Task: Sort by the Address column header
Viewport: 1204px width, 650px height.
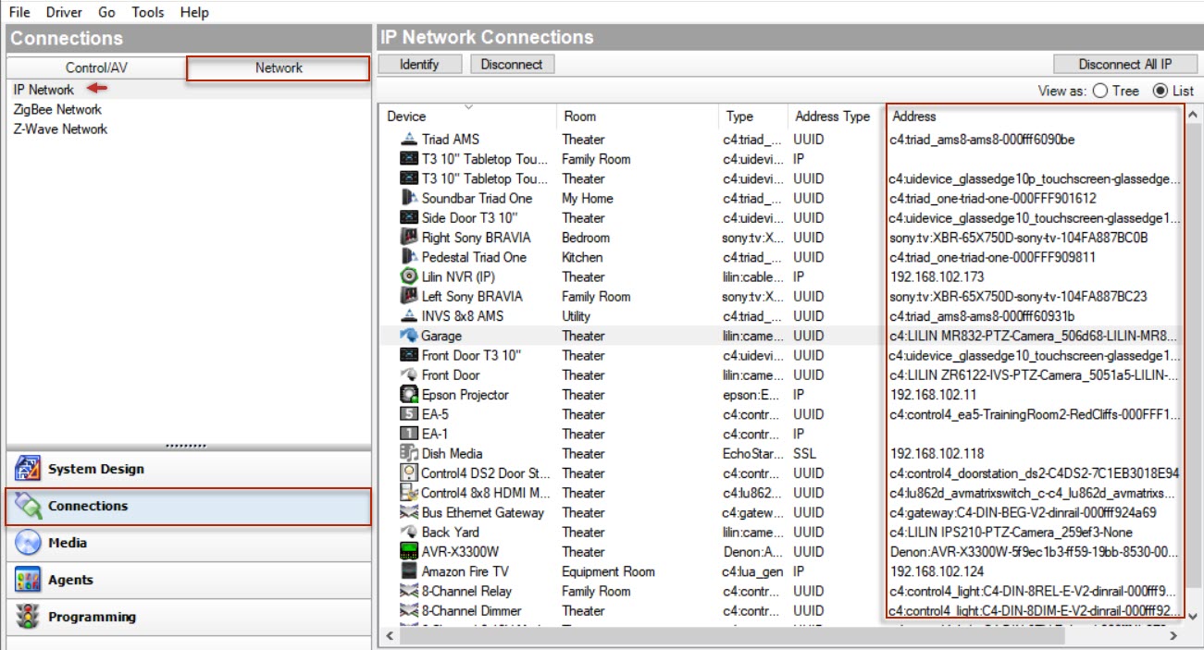Action: pyautogui.click(x=1034, y=117)
